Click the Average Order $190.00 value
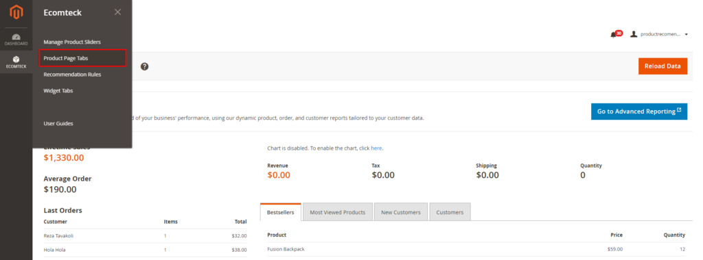 point(60,190)
